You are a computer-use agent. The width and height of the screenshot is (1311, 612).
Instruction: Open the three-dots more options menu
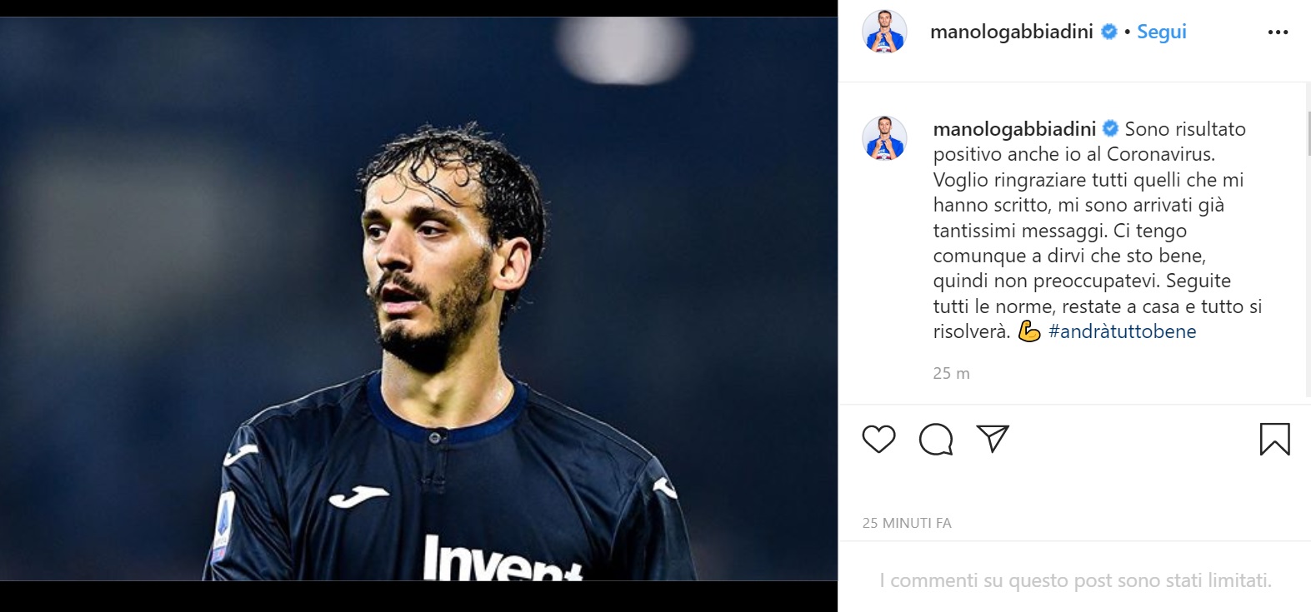(1278, 32)
